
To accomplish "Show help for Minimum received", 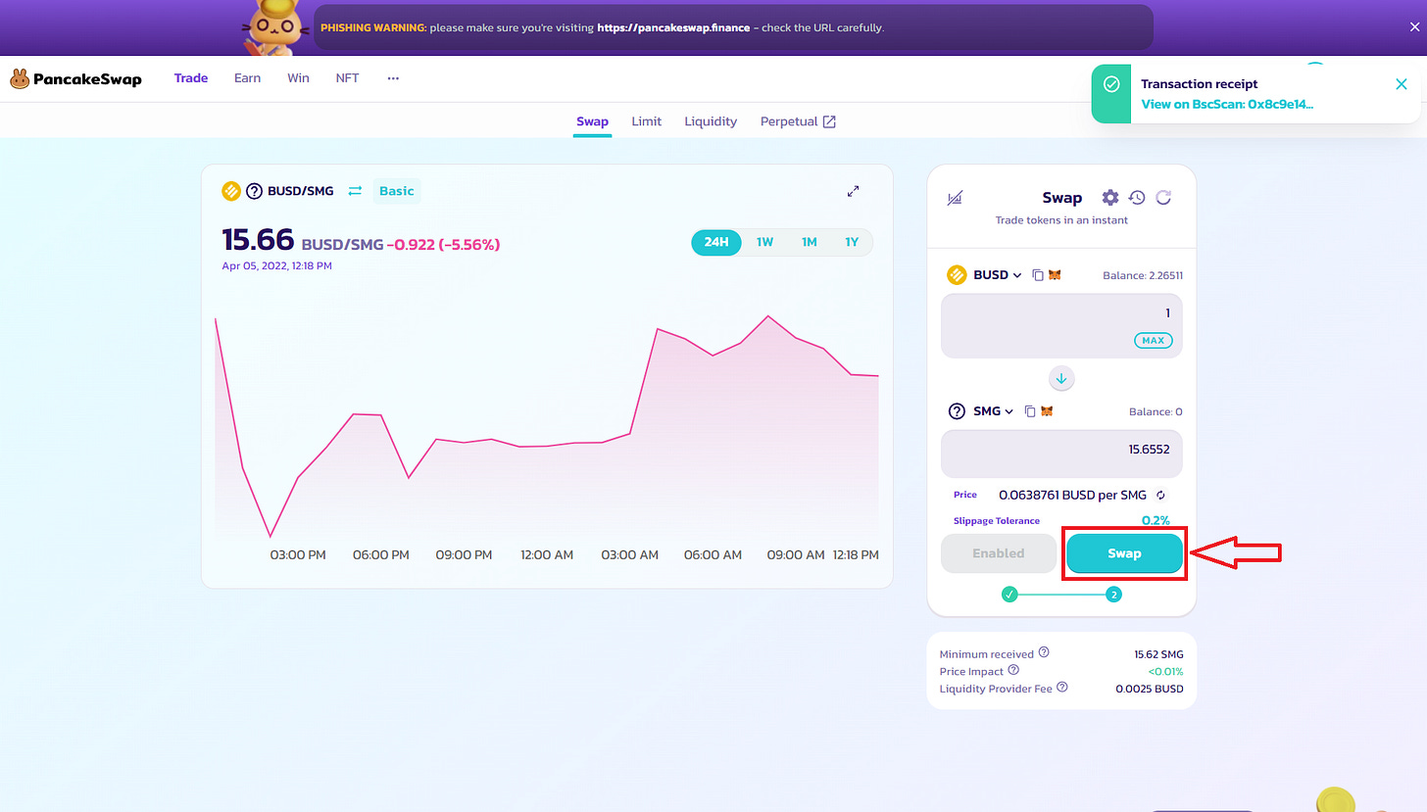I will [x=1044, y=652].
